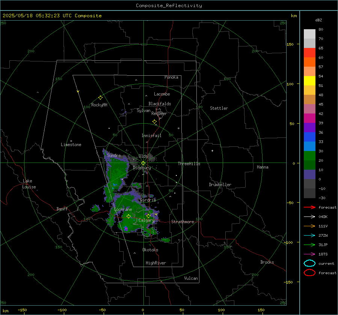
Task: Select the 'Limestone' map label
Action: pyautogui.click(x=71, y=145)
